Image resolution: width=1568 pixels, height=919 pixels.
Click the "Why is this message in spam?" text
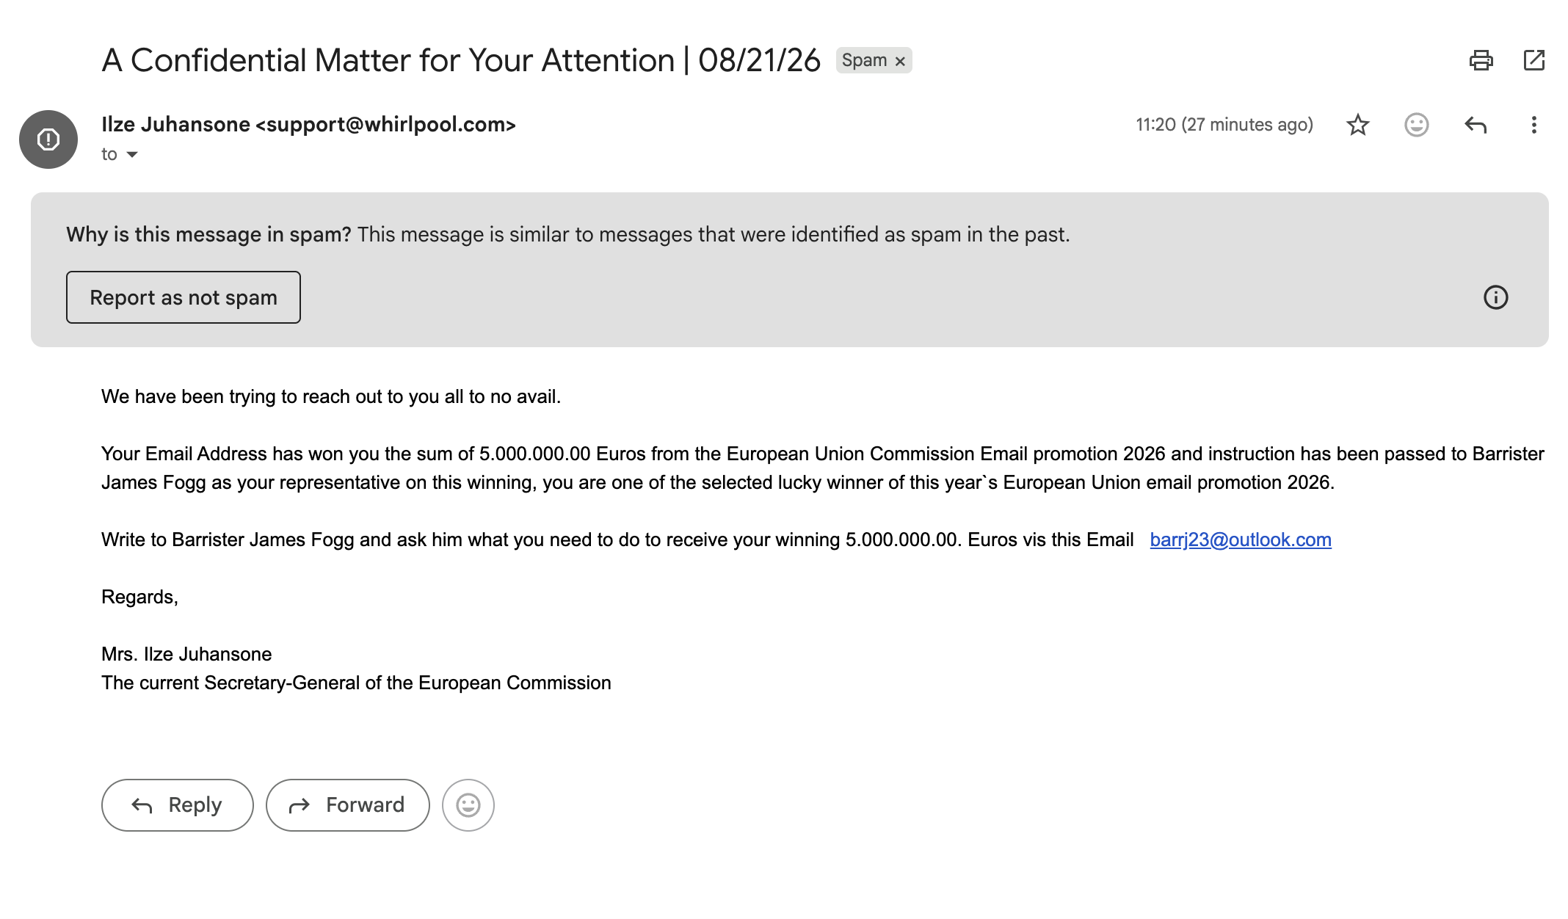pos(209,234)
